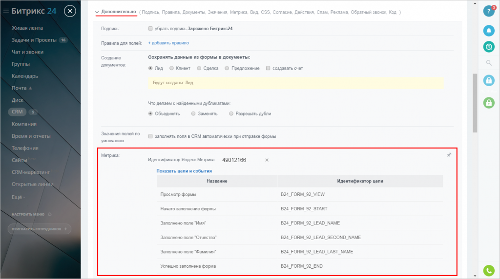The image size is (500, 279).
Task: Click the green phone call button
Action: tap(489, 271)
